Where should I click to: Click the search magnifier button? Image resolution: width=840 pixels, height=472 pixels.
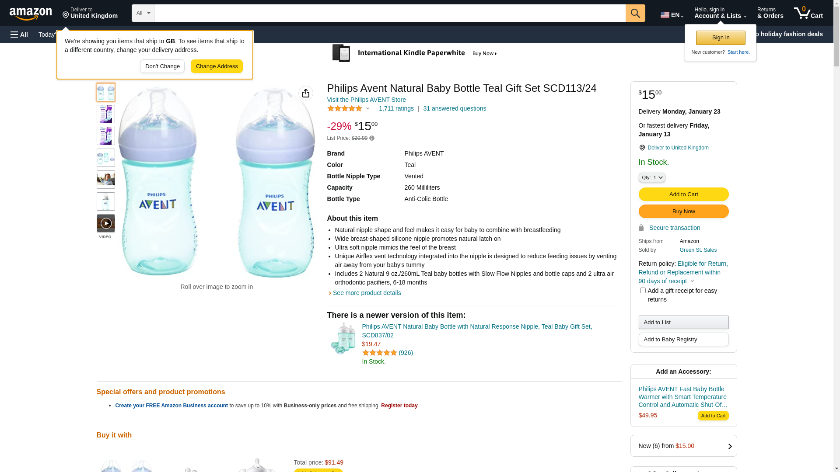(x=635, y=13)
